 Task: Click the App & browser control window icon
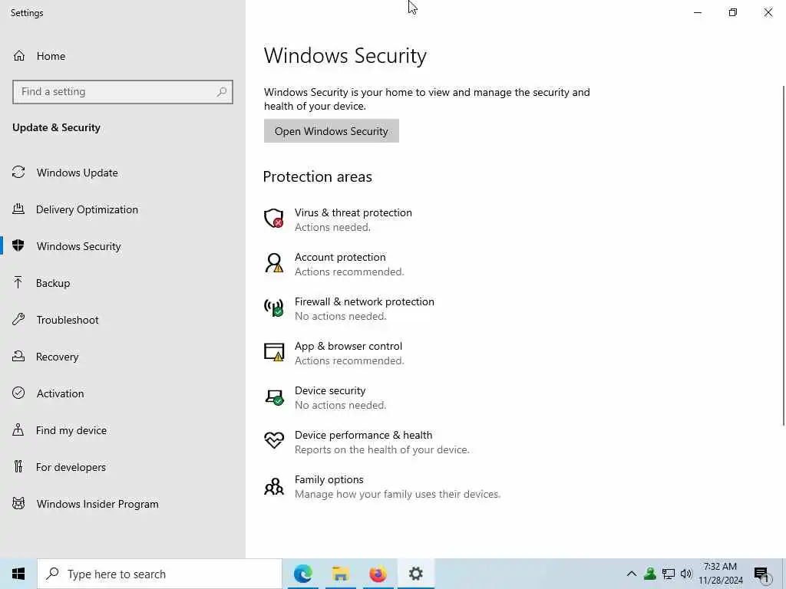coord(274,352)
